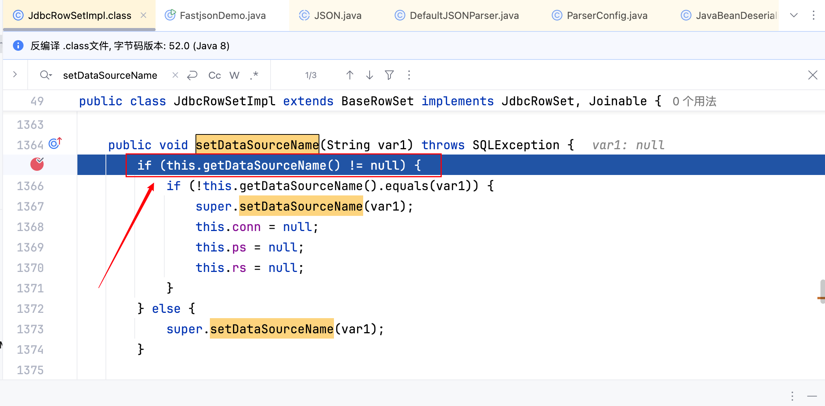Open the search results filter icon

pyautogui.click(x=389, y=75)
